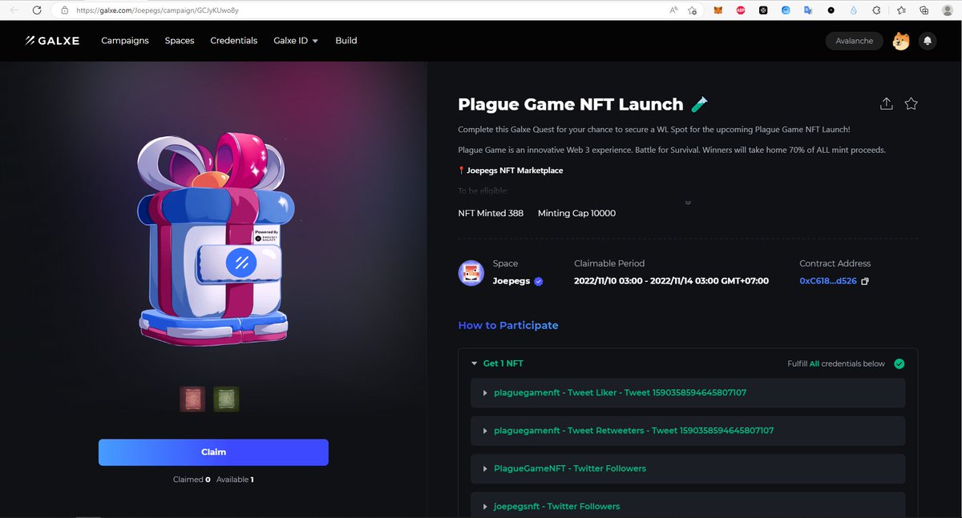962x518 pixels.
Task: Click the Joepegs space avatar
Action: pyautogui.click(x=471, y=273)
